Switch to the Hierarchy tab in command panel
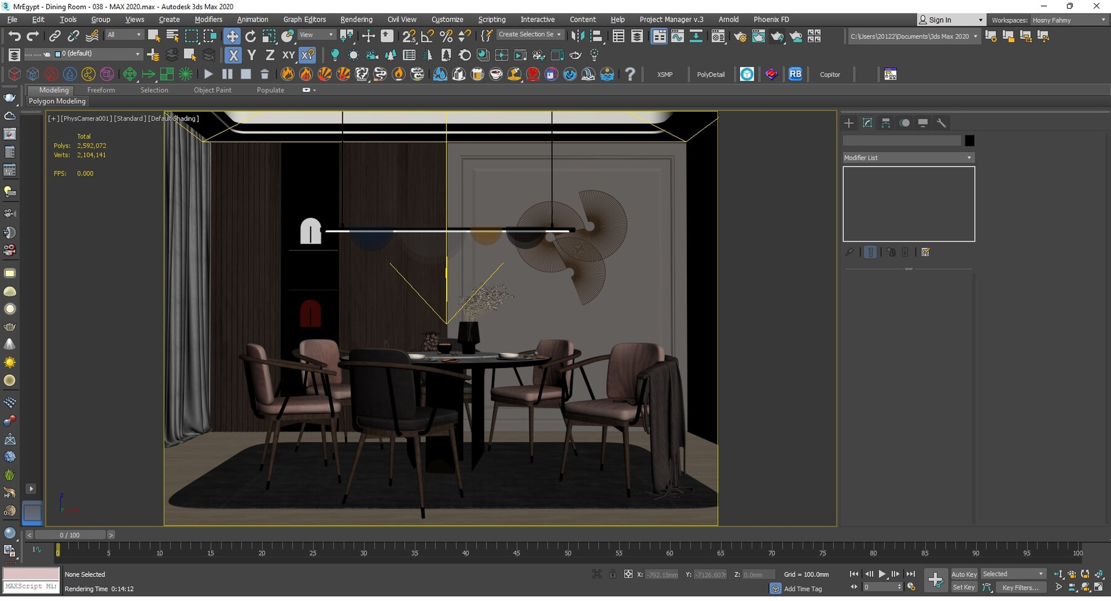The width and height of the screenshot is (1111, 601). point(886,123)
